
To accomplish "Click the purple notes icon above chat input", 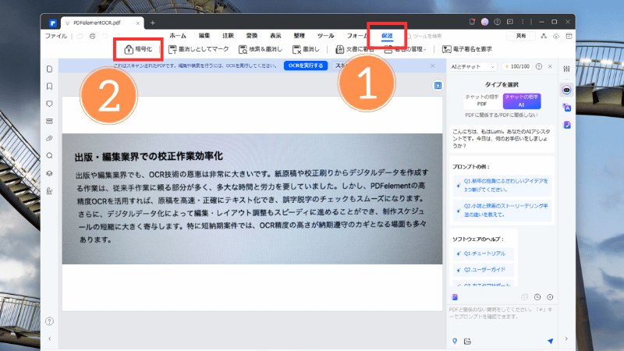I will click(455, 297).
